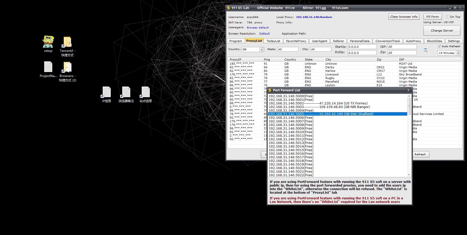
Task: Open the PersonalData tab
Action: 359,41
